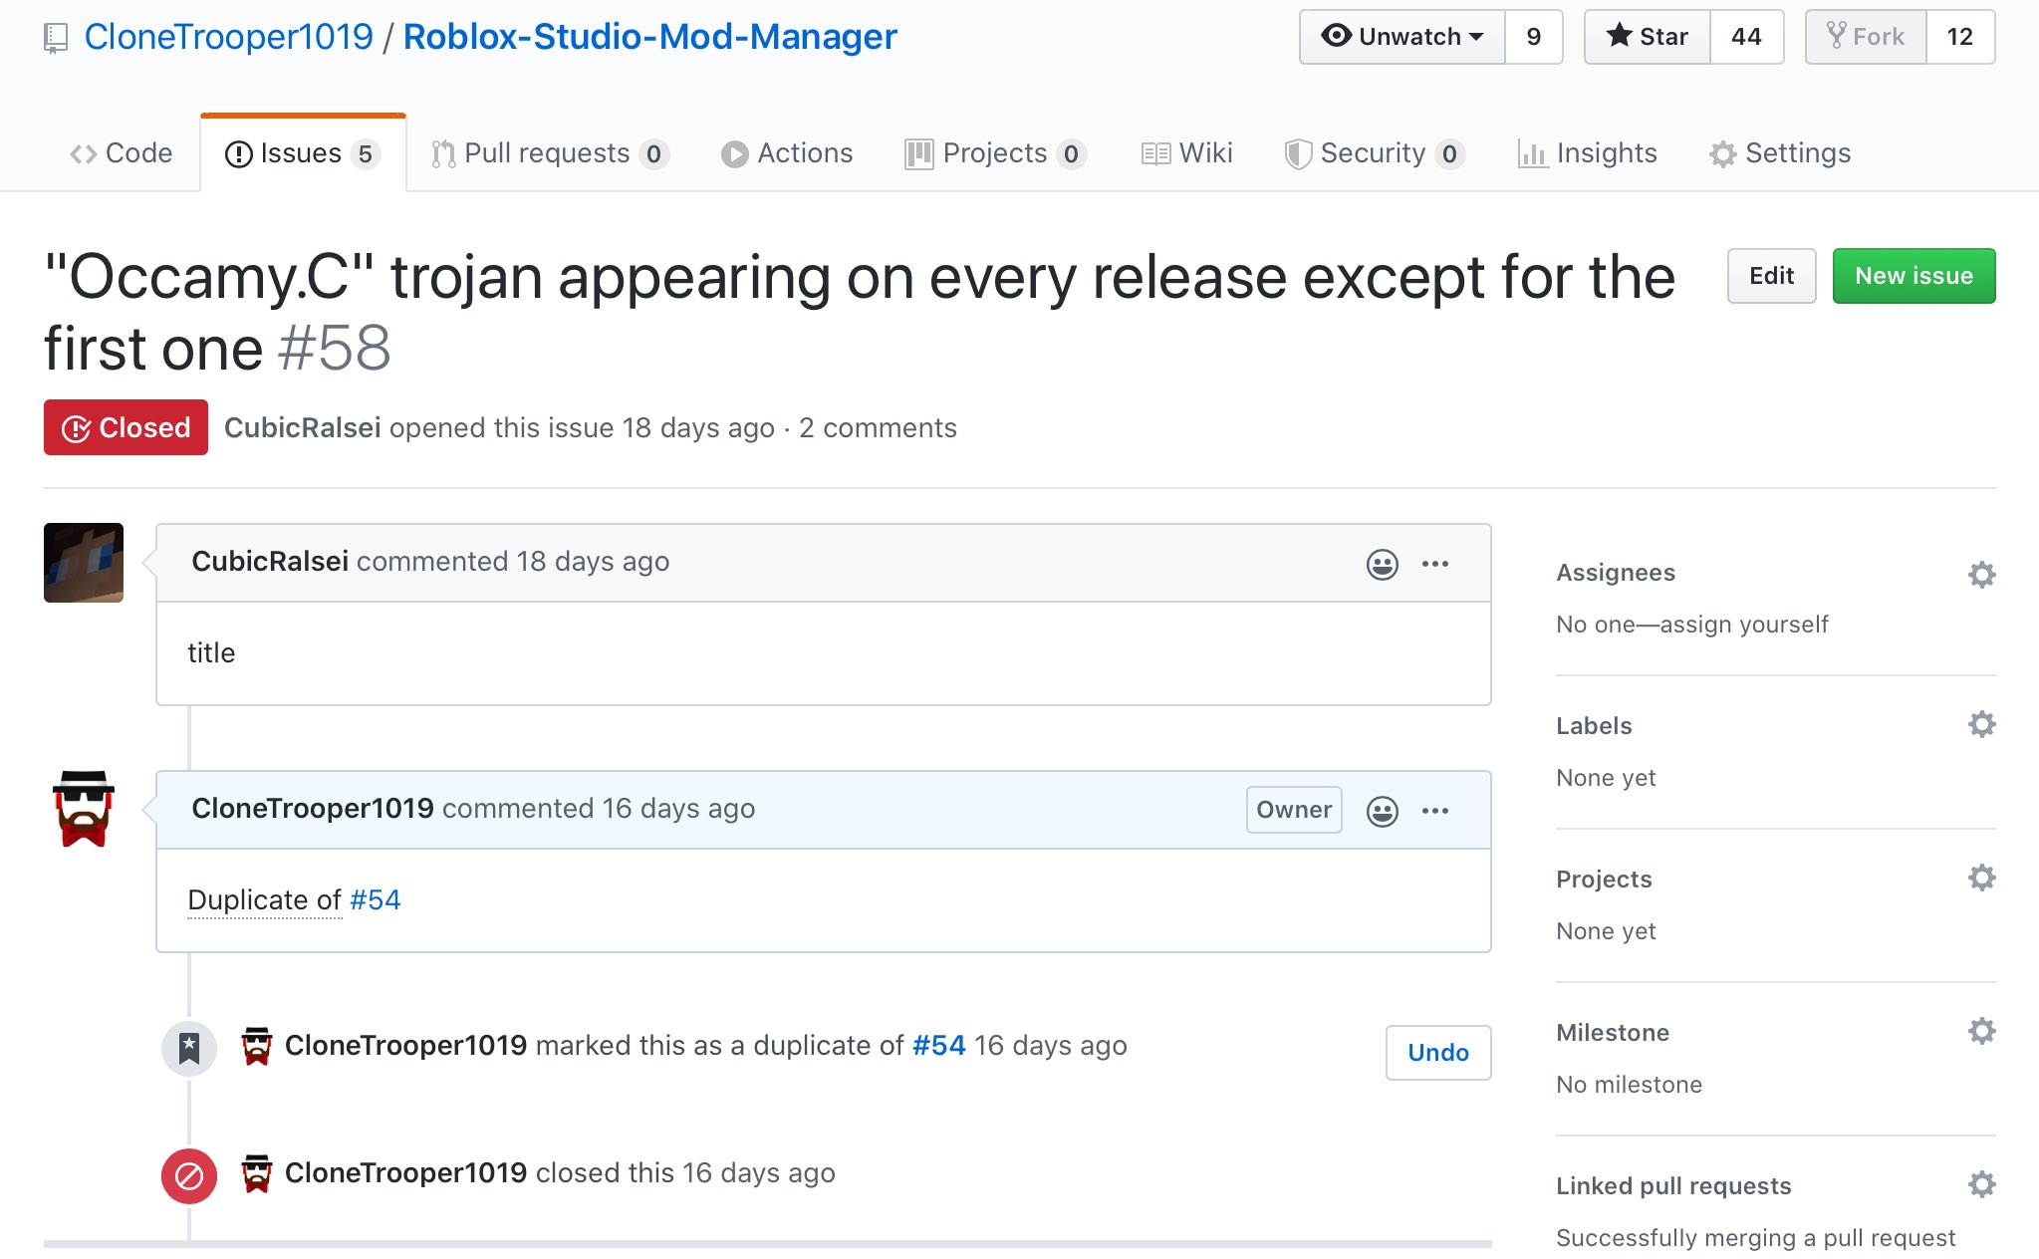The width and height of the screenshot is (2039, 1259).
Task: Undo the duplicate marking
Action: (1437, 1053)
